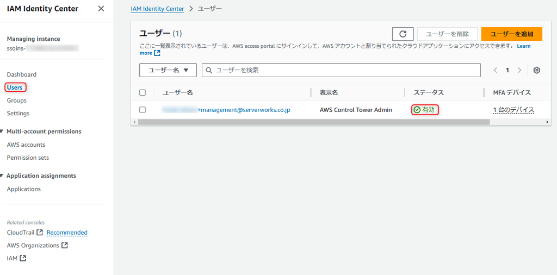557x275 pixels.
Task: Click AWS Control Tower Admin display name
Action: (x=356, y=110)
